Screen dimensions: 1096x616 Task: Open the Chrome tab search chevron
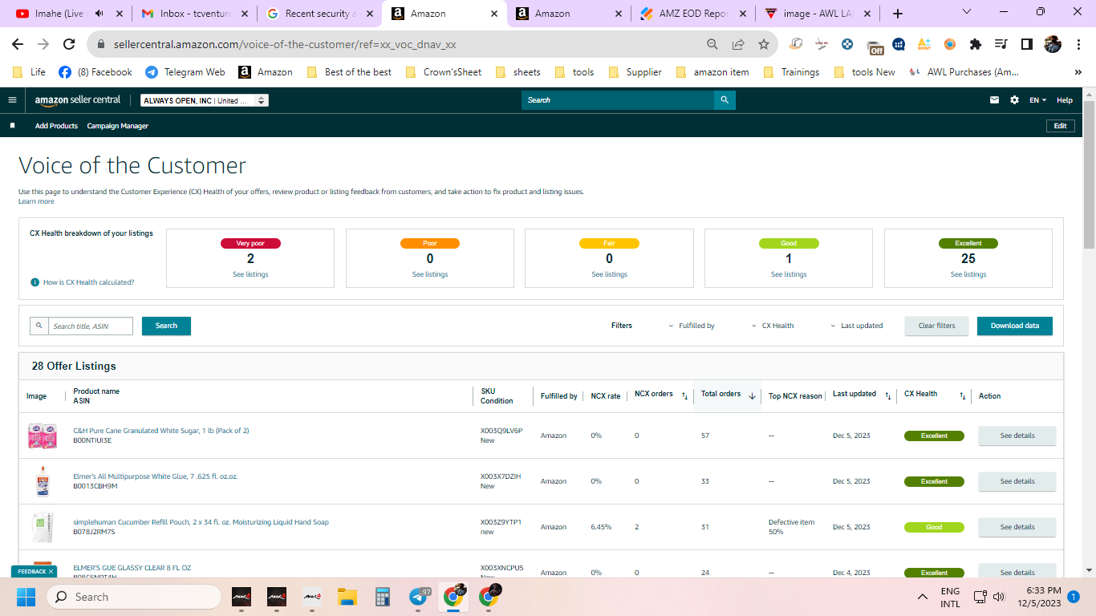click(x=967, y=13)
